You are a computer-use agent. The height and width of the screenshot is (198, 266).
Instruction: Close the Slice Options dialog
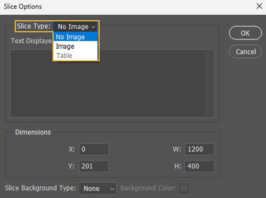pyautogui.click(x=259, y=6)
